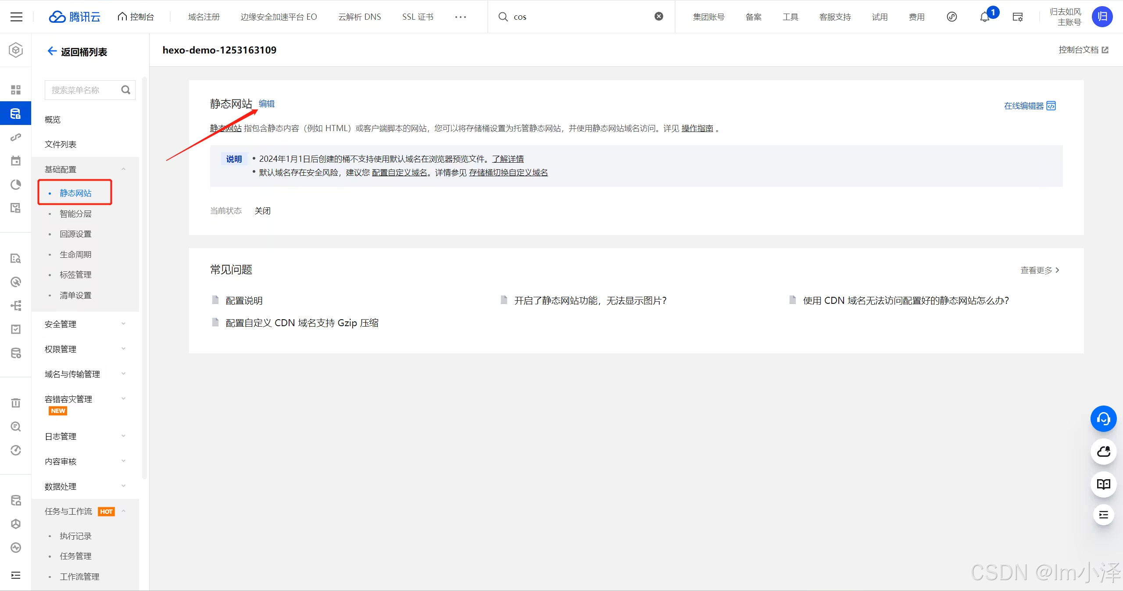The height and width of the screenshot is (591, 1123).
Task: Click the floating list menu button
Action: click(1103, 515)
